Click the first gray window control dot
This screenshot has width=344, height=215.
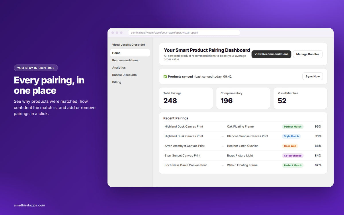113,33
